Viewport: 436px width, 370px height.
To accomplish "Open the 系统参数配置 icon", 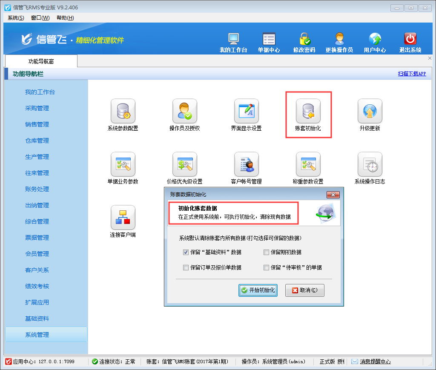I will (123, 112).
